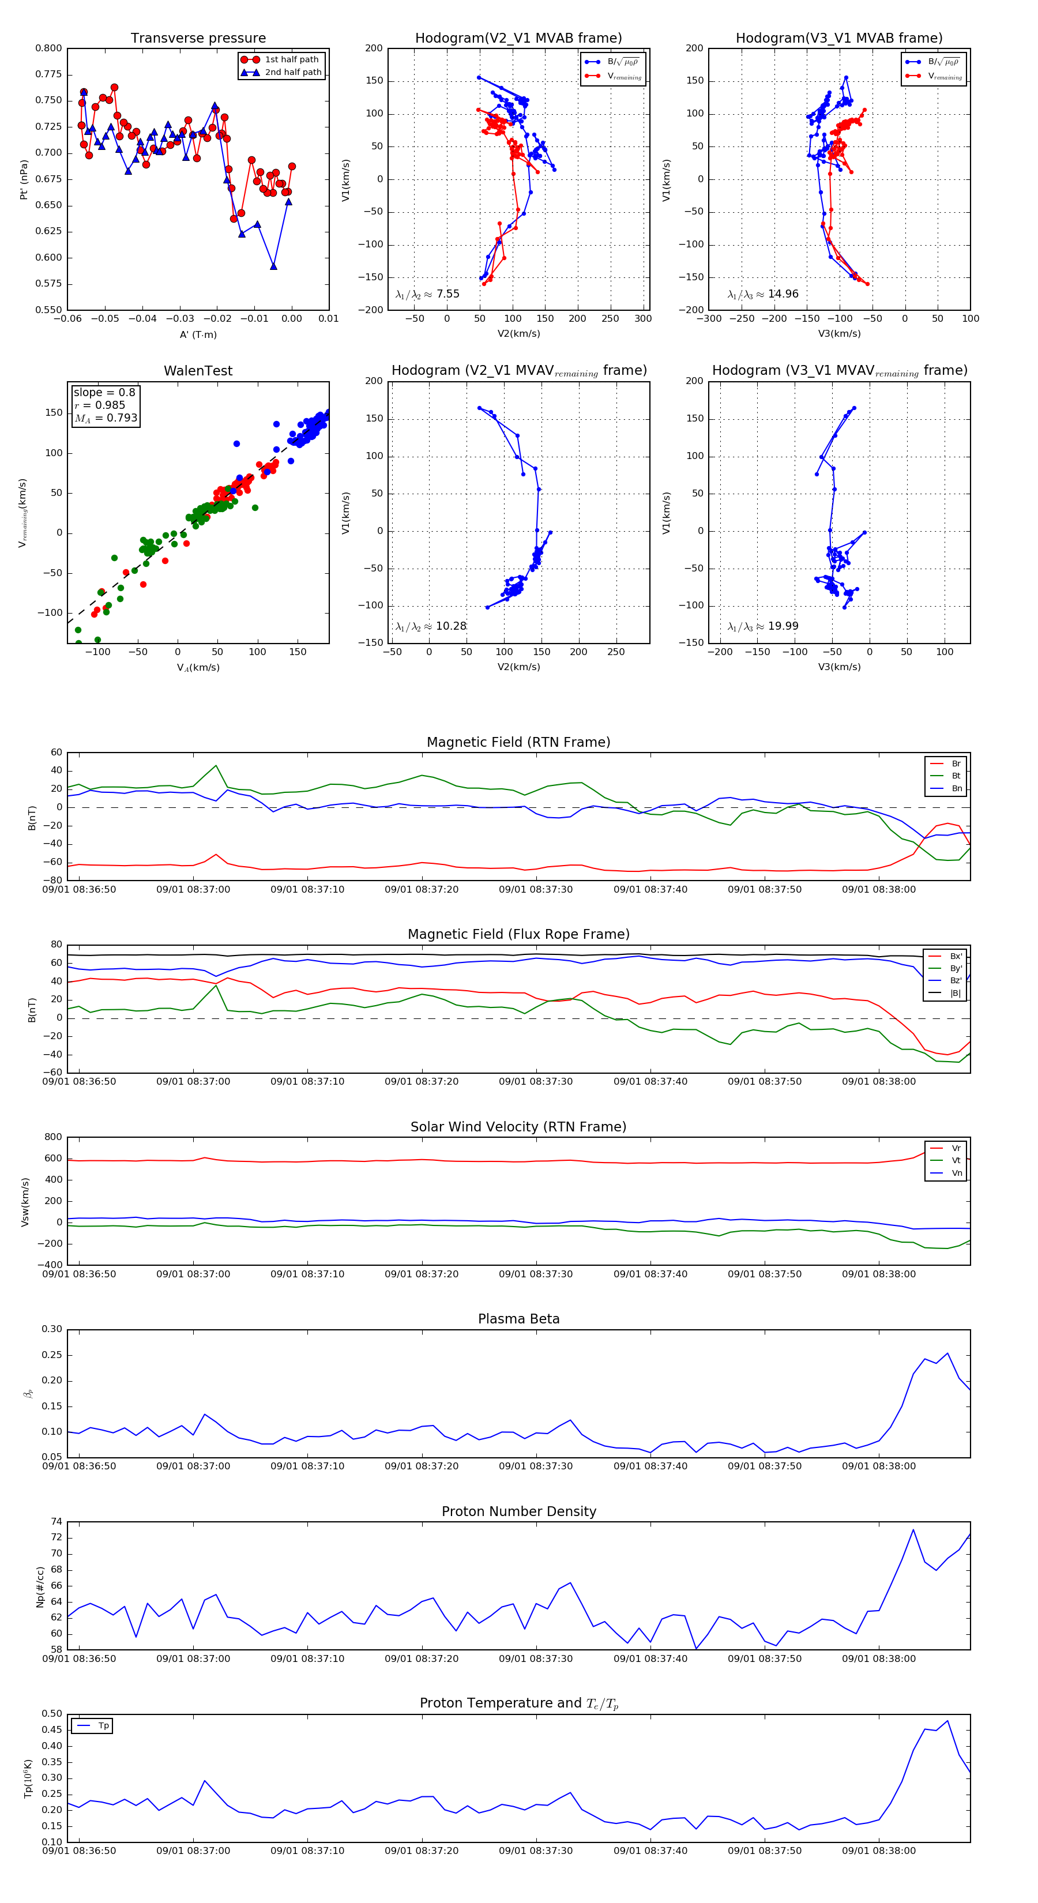Click the 'Hodogram(V2_V1 MVAB frame)' title
The image size is (1038, 1903).
[x=518, y=39]
